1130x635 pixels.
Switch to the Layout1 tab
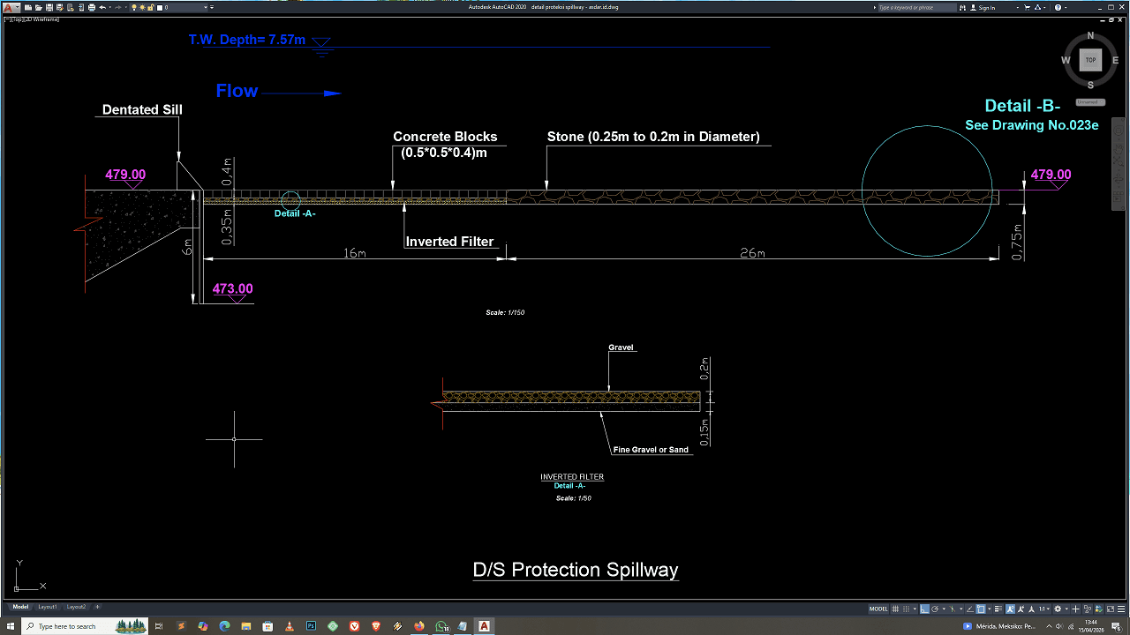click(x=47, y=607)
